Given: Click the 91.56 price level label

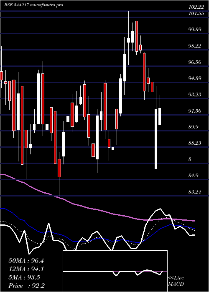Looking at the screenshot, I should click(x=195, y=111).
